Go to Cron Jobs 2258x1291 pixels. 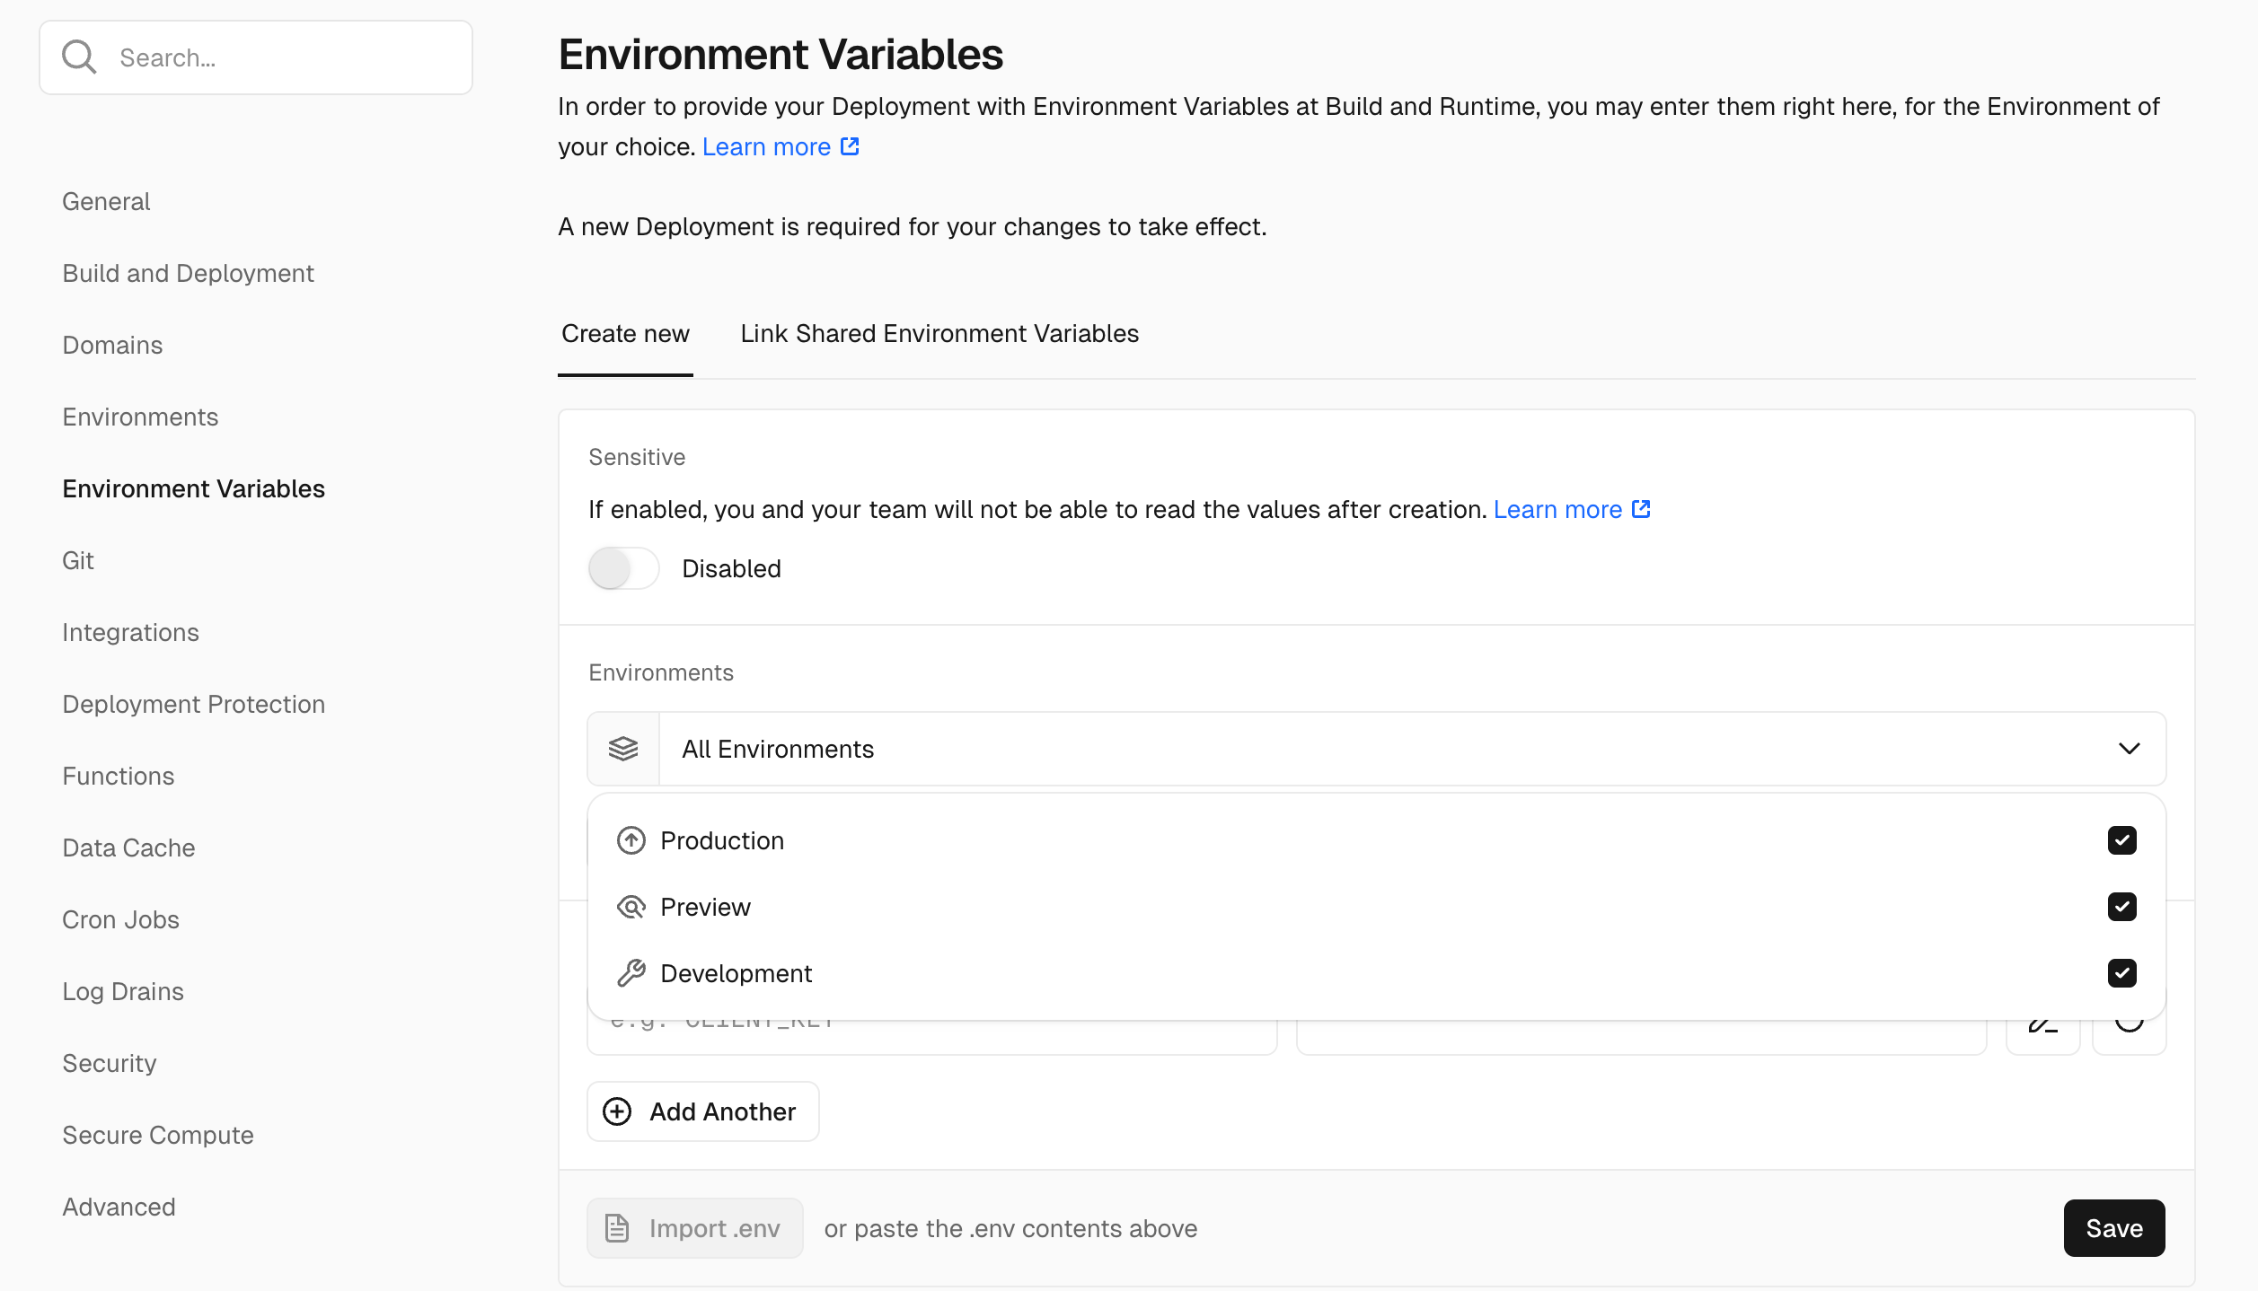pos(120,919)
